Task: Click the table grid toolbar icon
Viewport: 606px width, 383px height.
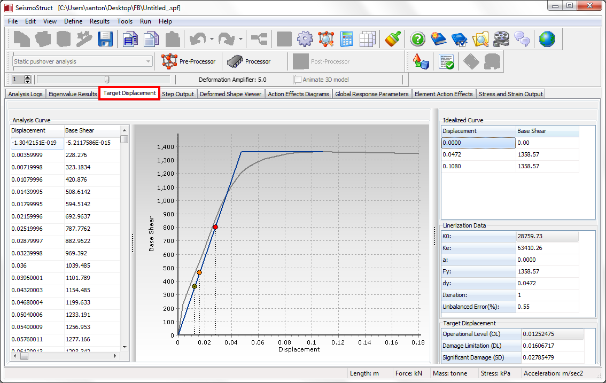Action: point(368,38)
